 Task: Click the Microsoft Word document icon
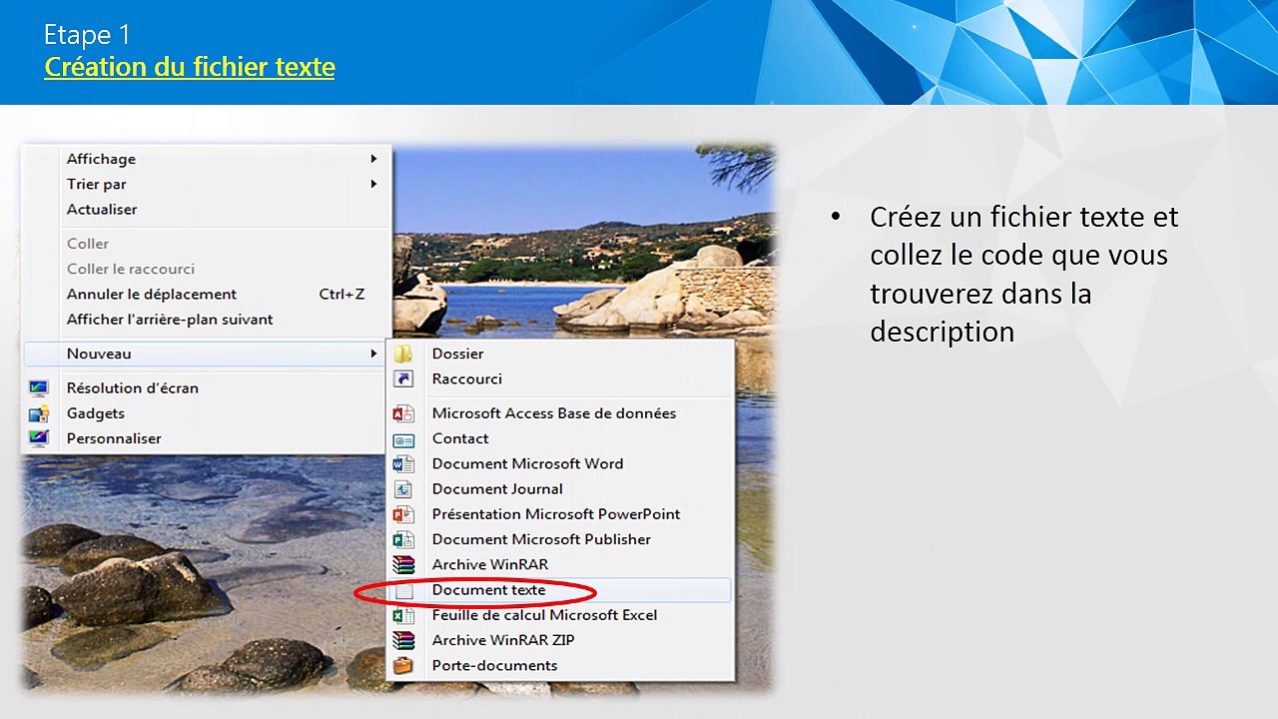pyautogui.click(x=403, y=464)
